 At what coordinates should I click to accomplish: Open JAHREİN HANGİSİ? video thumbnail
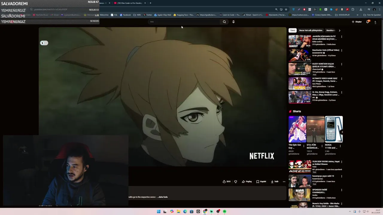point(300,41)
